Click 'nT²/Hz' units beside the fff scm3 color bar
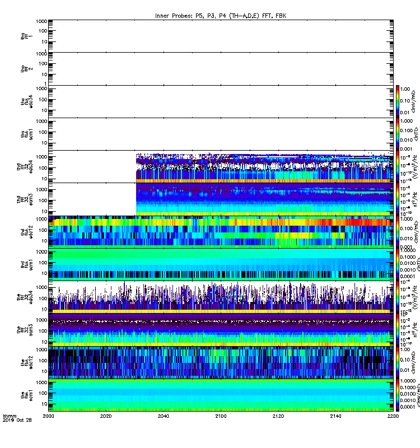This screenshot has height=448, width=420. [x=414, y=330]
